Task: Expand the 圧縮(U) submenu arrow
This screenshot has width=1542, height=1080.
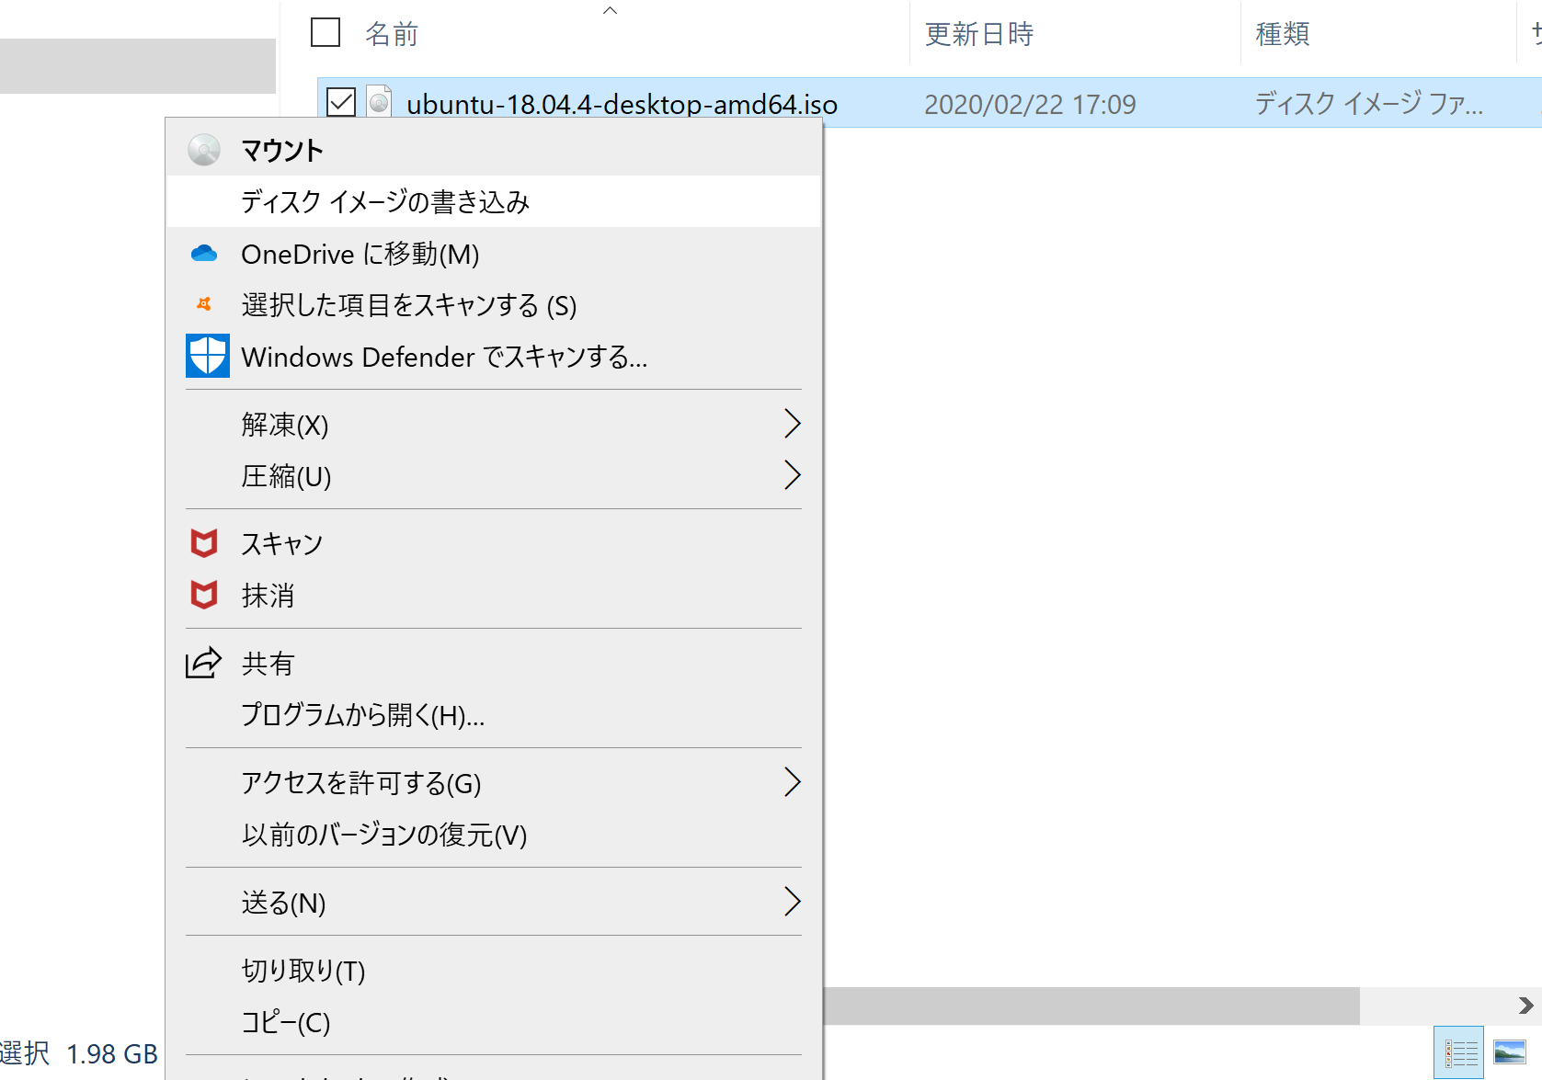Action: pyautogui.click(x=792, y=475)
